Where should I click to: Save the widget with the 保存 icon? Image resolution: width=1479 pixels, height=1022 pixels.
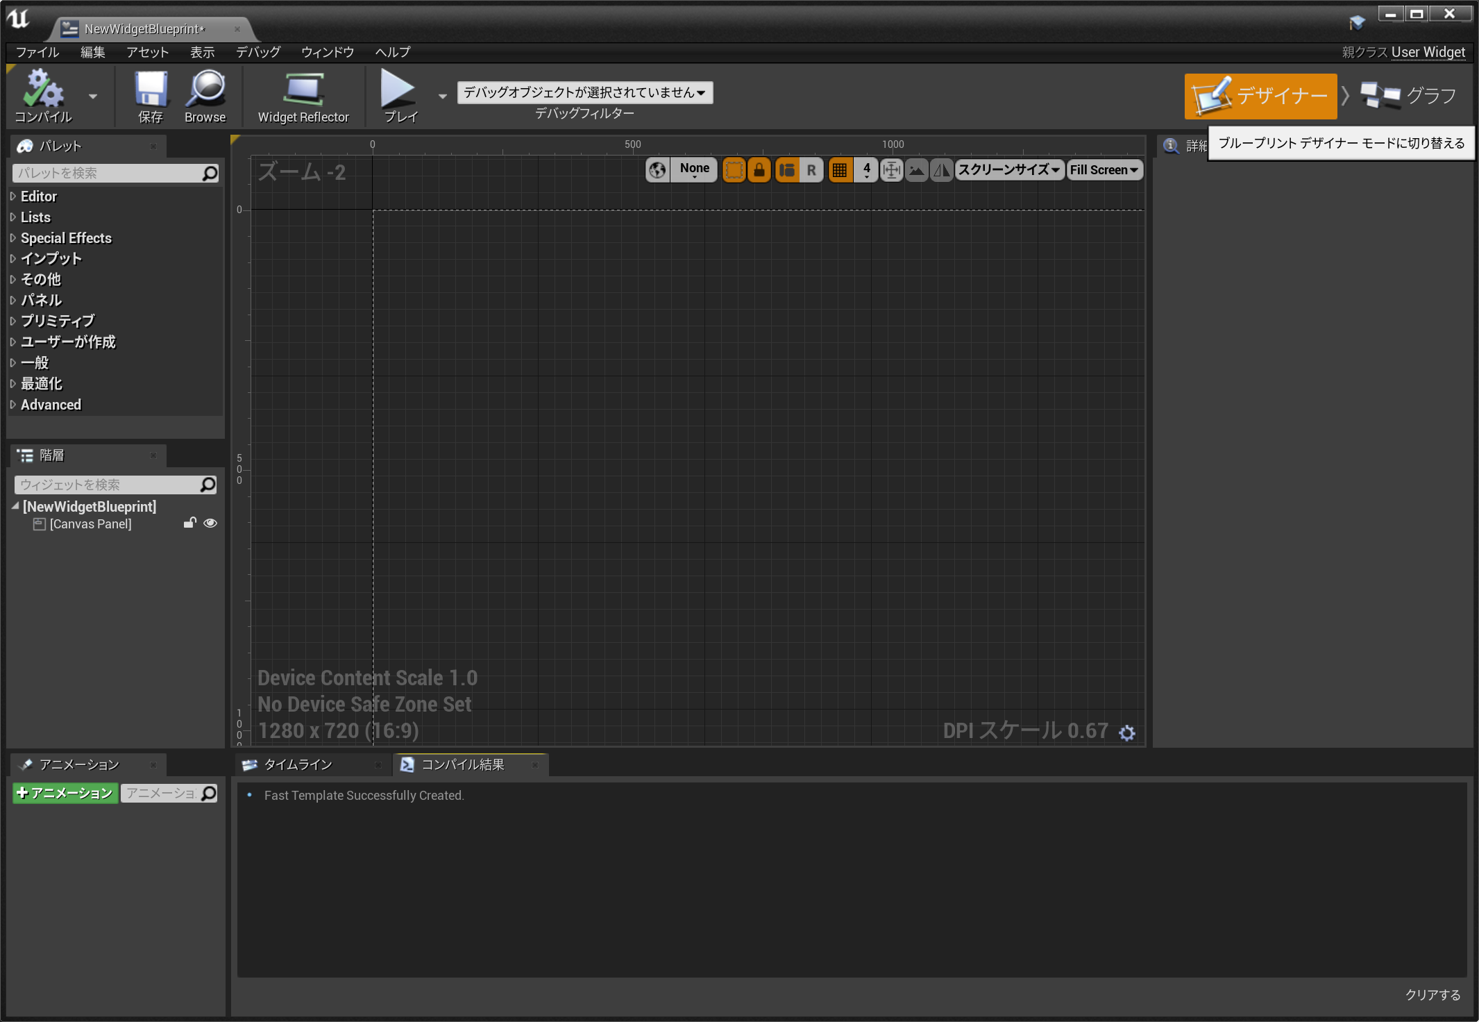pyautogui.click(x=150, y=96)
